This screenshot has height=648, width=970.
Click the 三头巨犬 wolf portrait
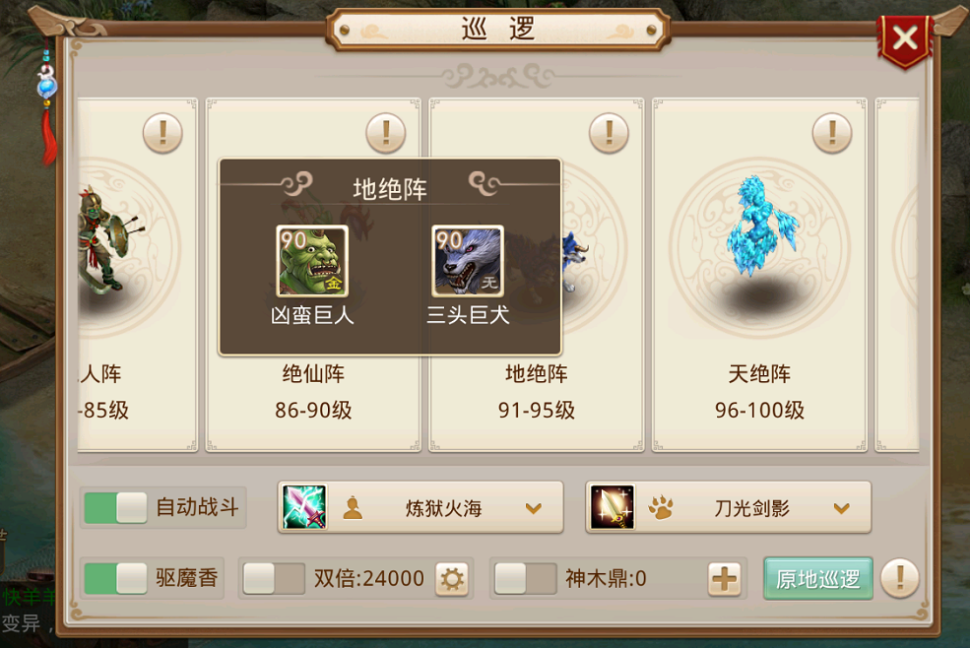pyautogui.click(x=468, y=261)
